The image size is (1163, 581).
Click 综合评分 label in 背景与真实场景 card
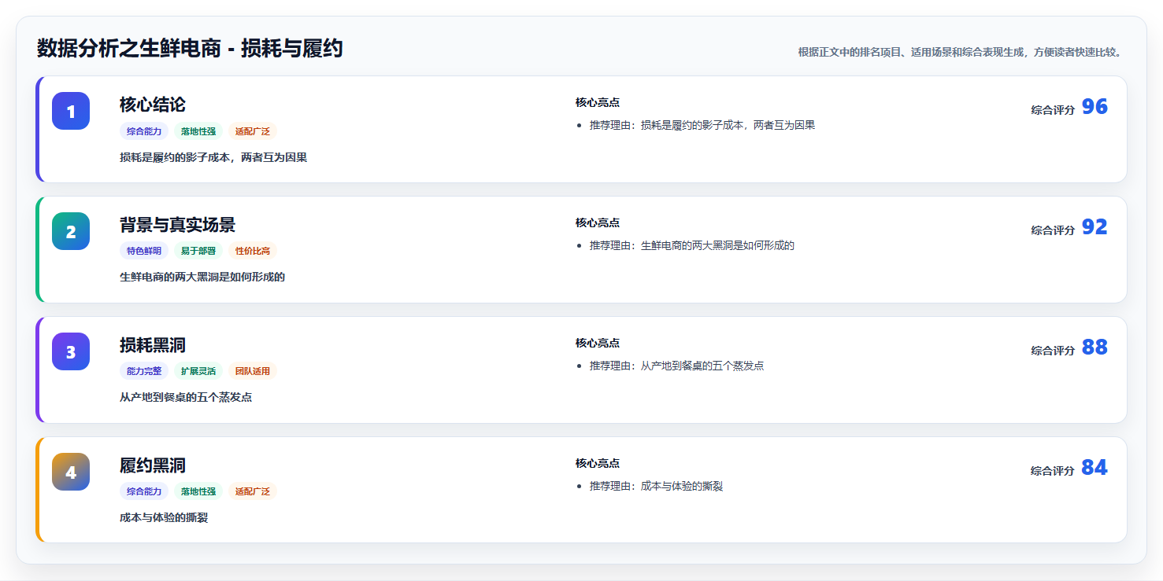coord(1053,230)
